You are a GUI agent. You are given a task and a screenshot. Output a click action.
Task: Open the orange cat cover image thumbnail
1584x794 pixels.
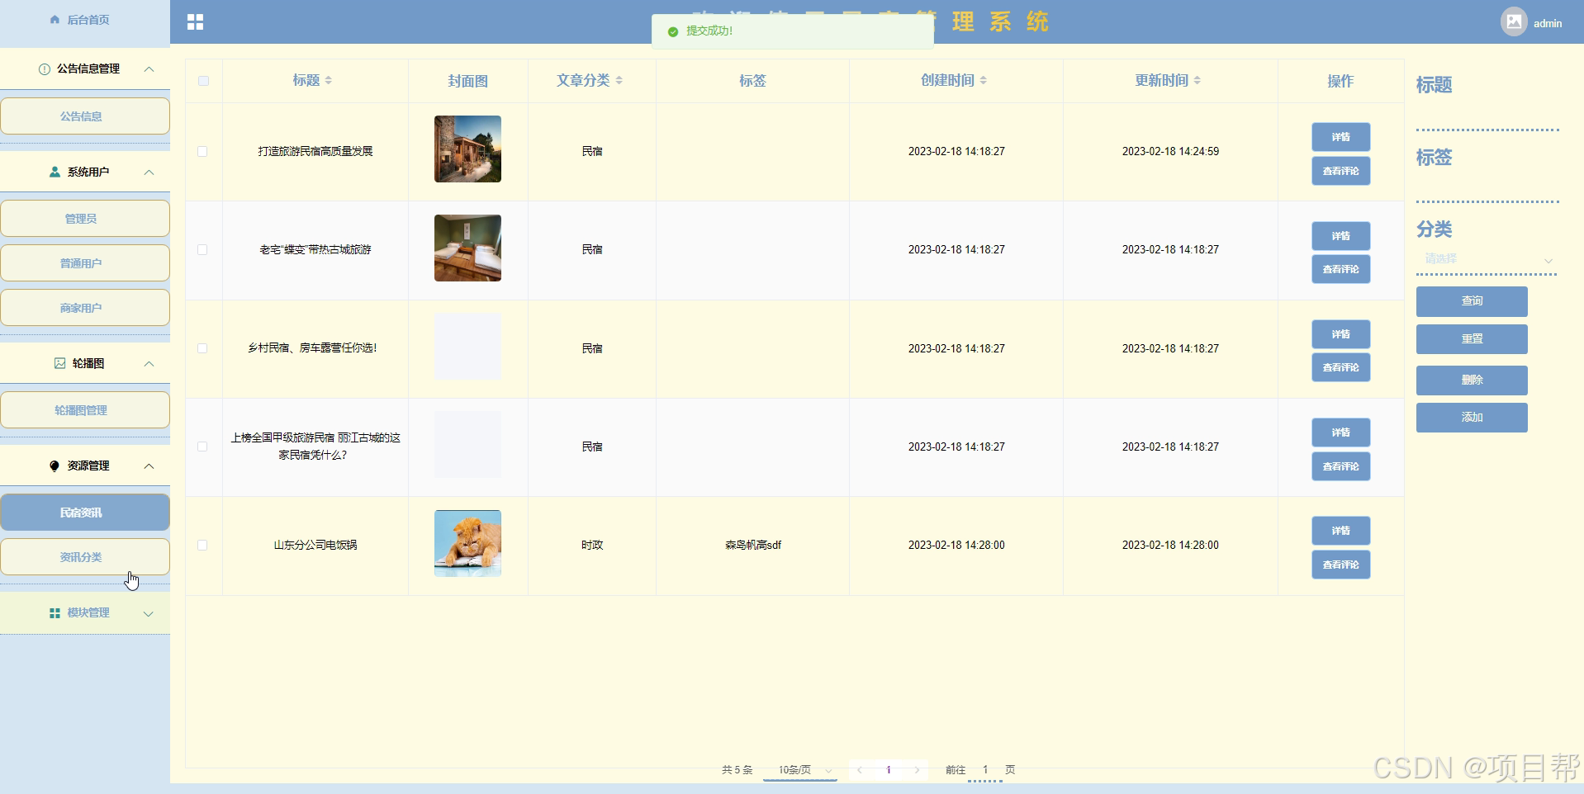point(467,543)
